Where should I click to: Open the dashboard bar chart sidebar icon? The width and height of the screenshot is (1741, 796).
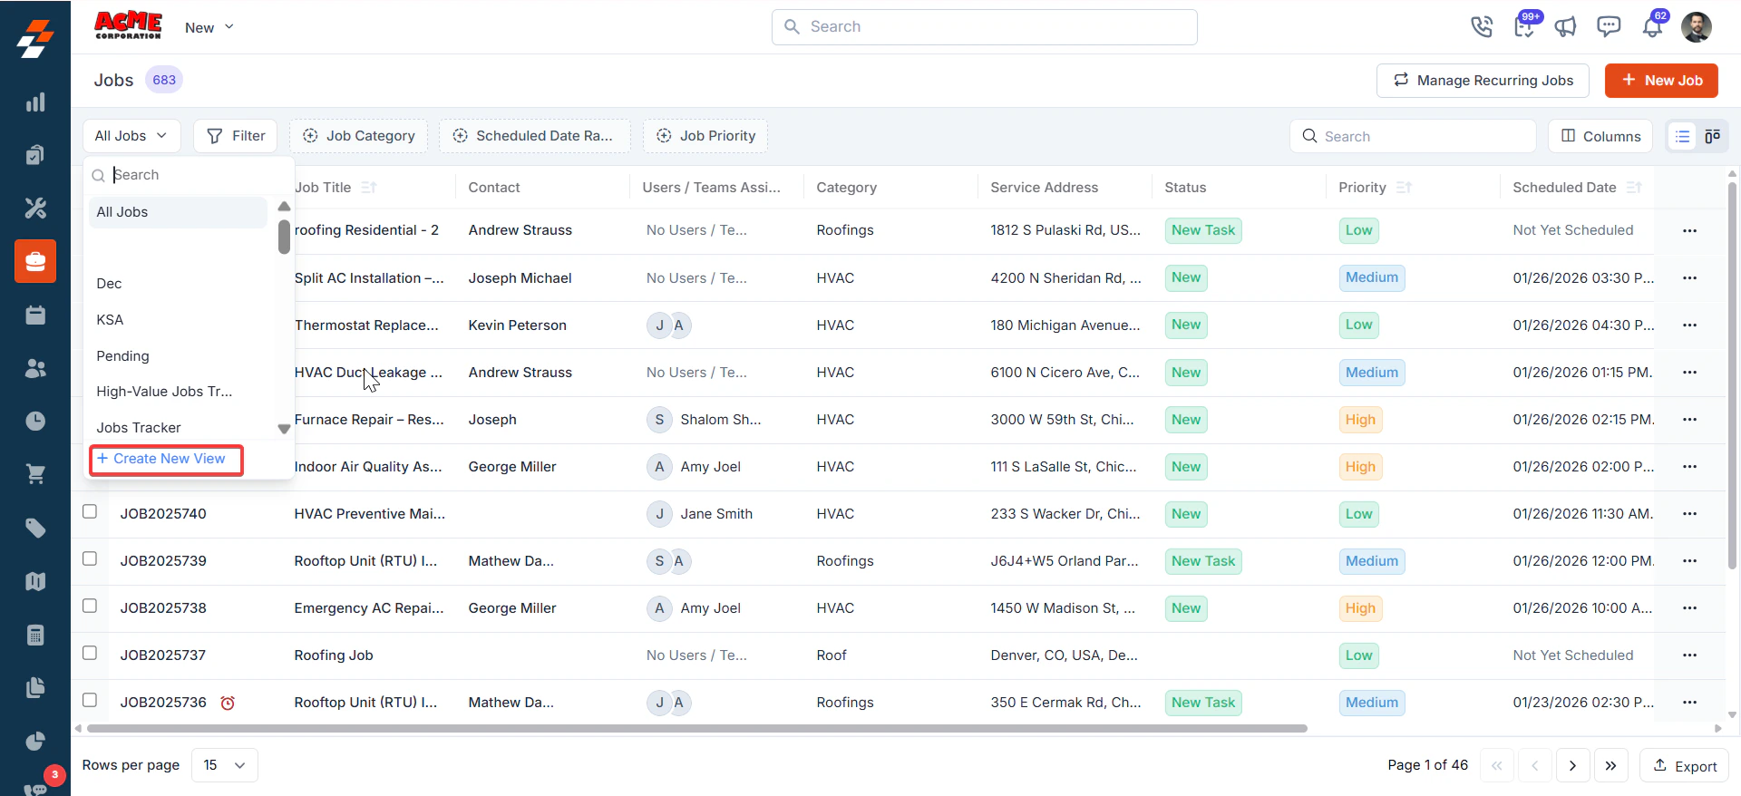click(35, 102)
